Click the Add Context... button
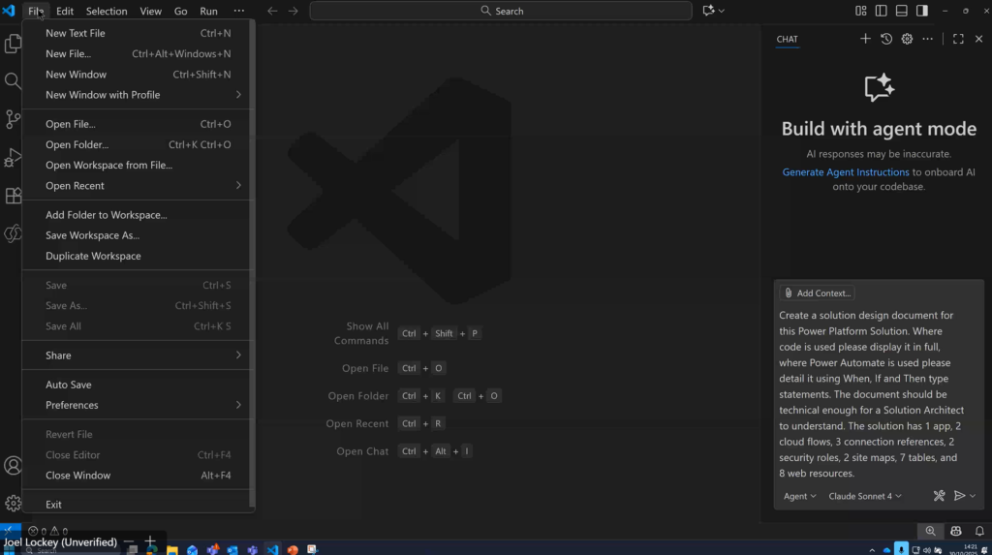This screenshot has width=992, height=555. pyautogui.click(x=817, y=293)
